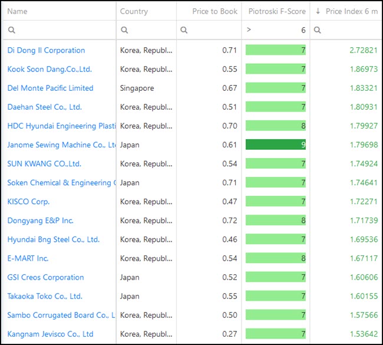This screenshot has height=345, width=383.
Task: Click the search icon in the Name filter
Action: [11, 30]
